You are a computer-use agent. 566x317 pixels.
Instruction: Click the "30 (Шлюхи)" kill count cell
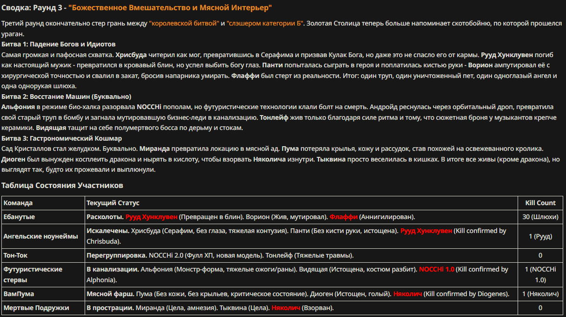tap(540, 217)
